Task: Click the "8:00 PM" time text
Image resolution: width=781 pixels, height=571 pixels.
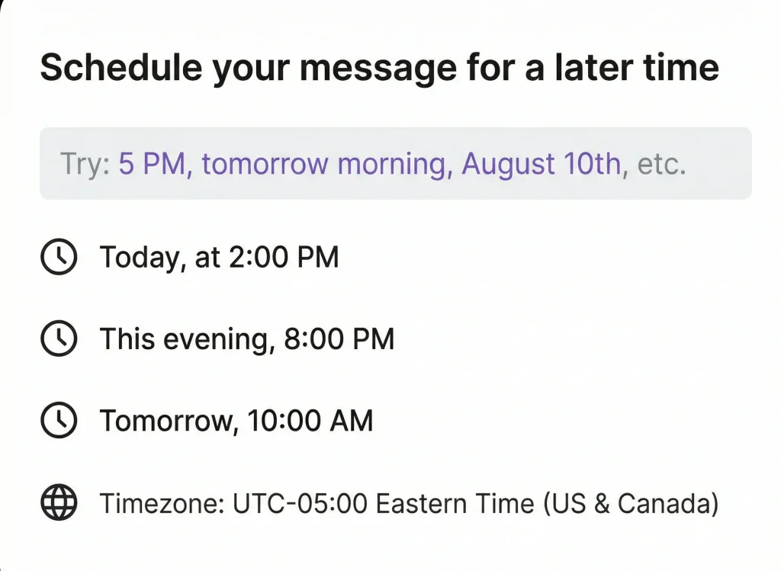Action: pyautogui.click(x=339, y=338)
